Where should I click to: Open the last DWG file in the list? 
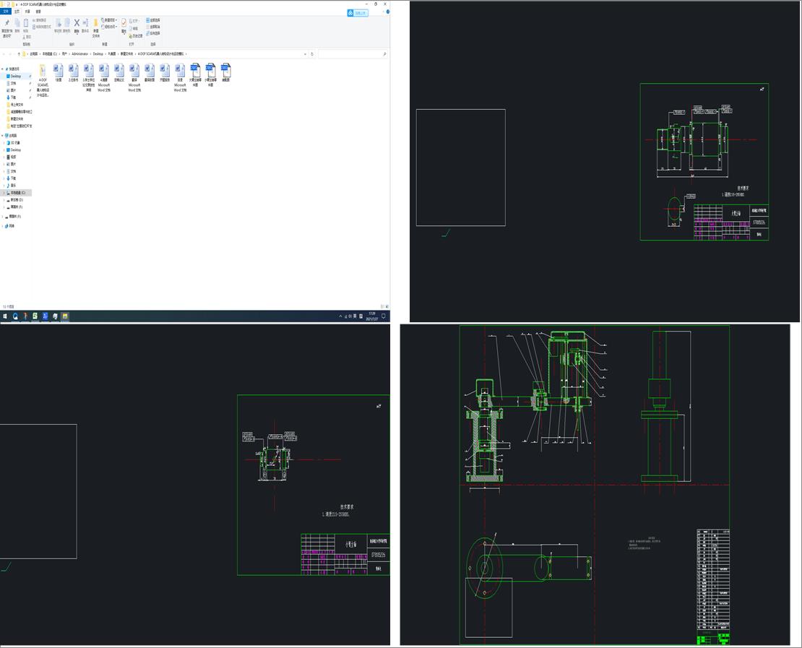pos(225,70)
